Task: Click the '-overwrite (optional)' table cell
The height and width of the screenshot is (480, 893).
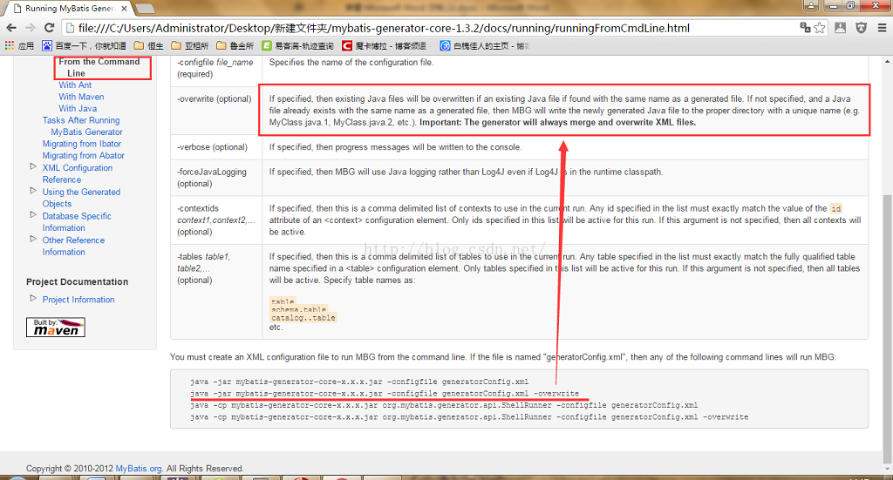Action: pos(216,111)
